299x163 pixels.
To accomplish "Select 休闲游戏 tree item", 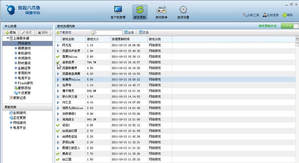I will (24, 58).
